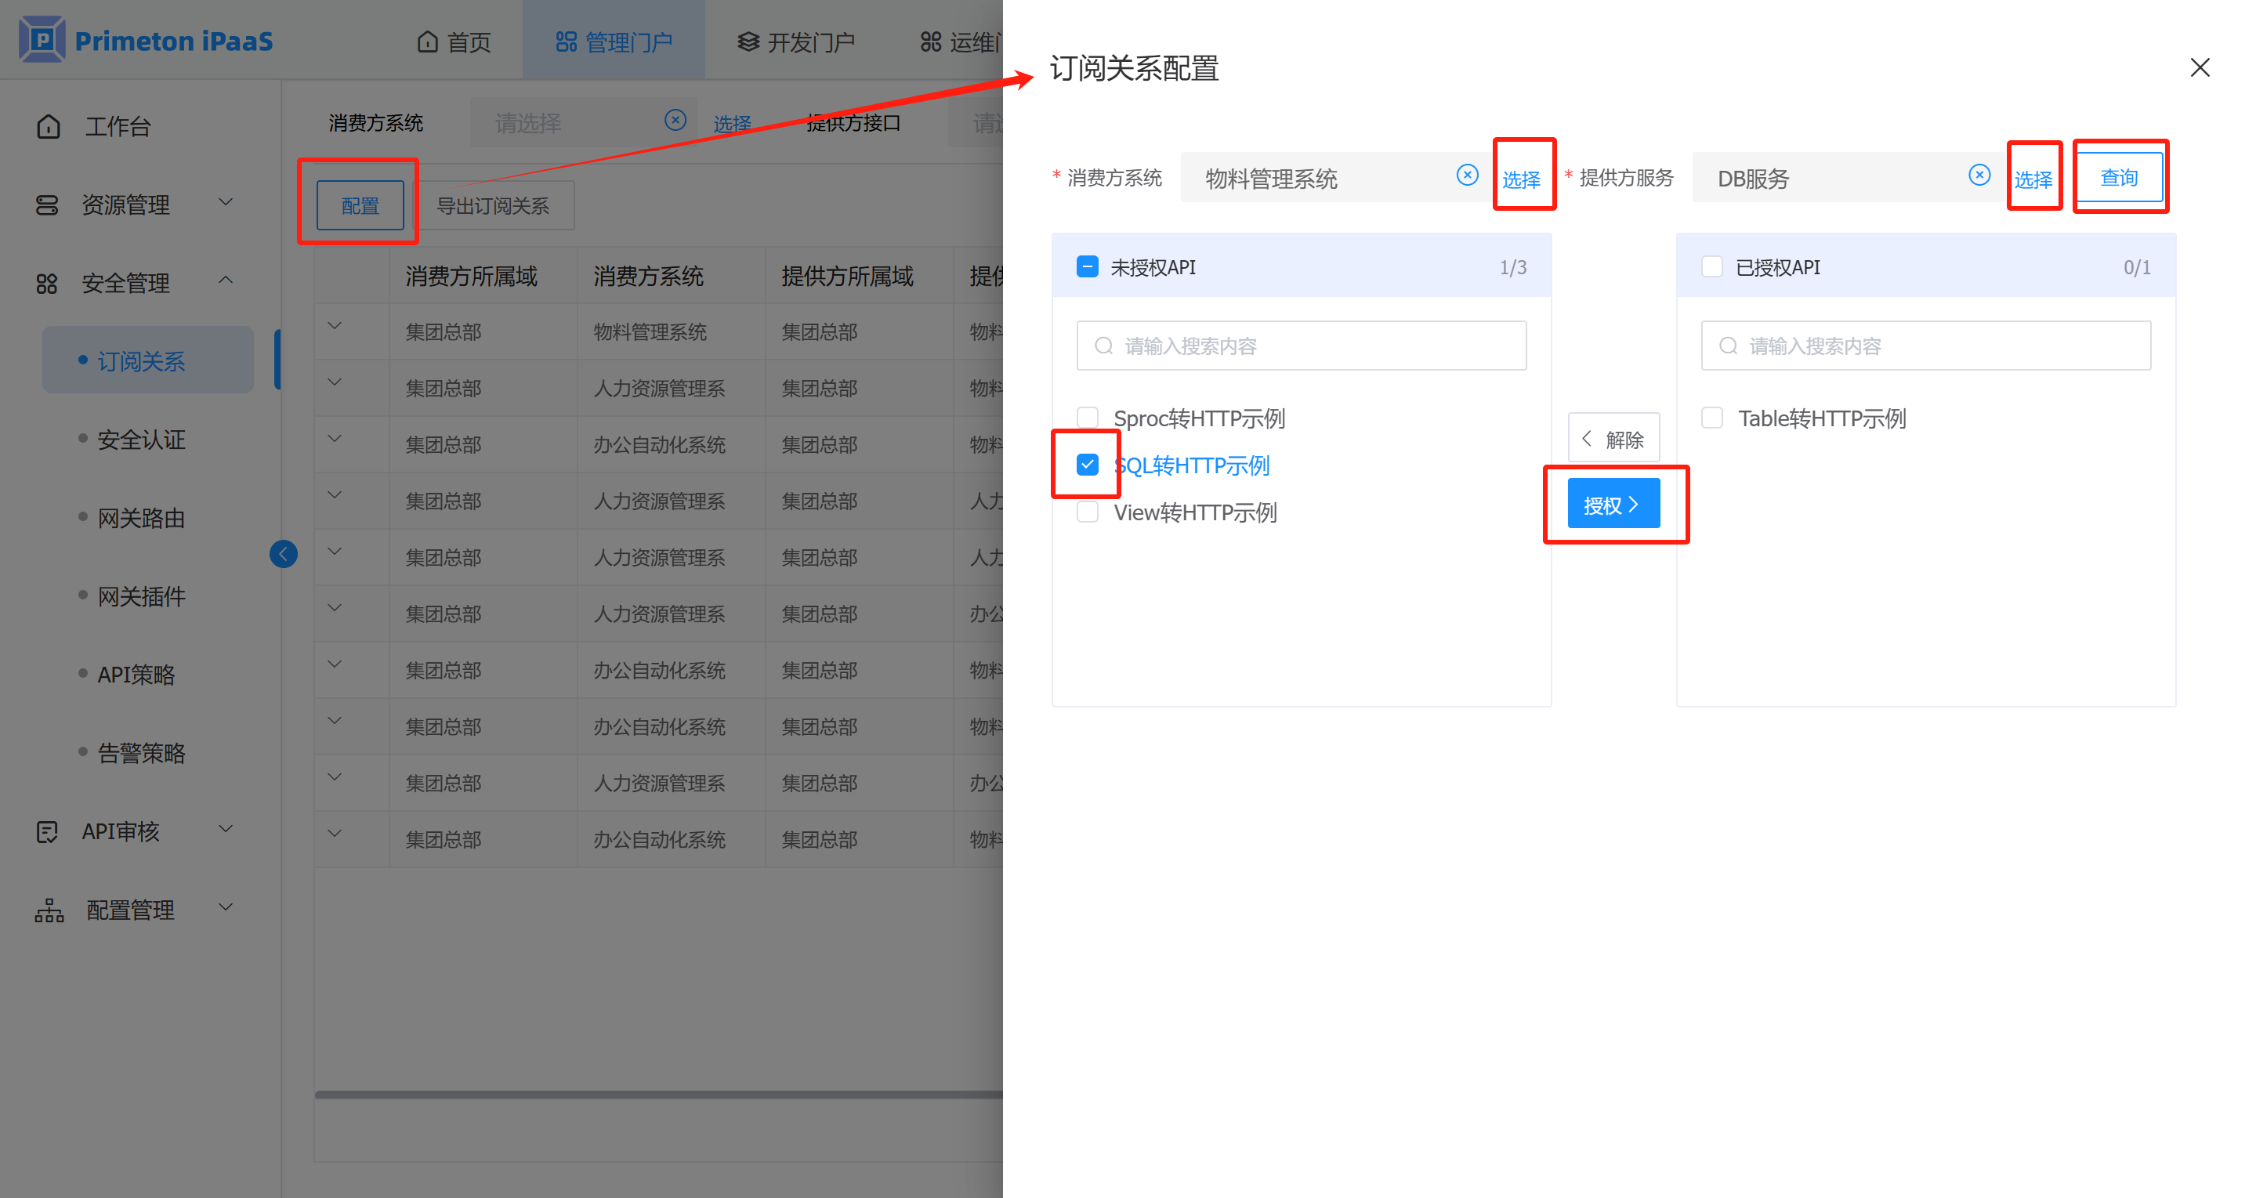Viewport: 2256px width, 1198px height.
Task: Expand the first table row for 物料管理系统
Action: (335, 327)
